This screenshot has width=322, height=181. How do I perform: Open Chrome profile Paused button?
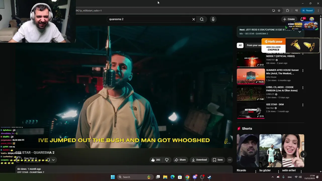307,11
